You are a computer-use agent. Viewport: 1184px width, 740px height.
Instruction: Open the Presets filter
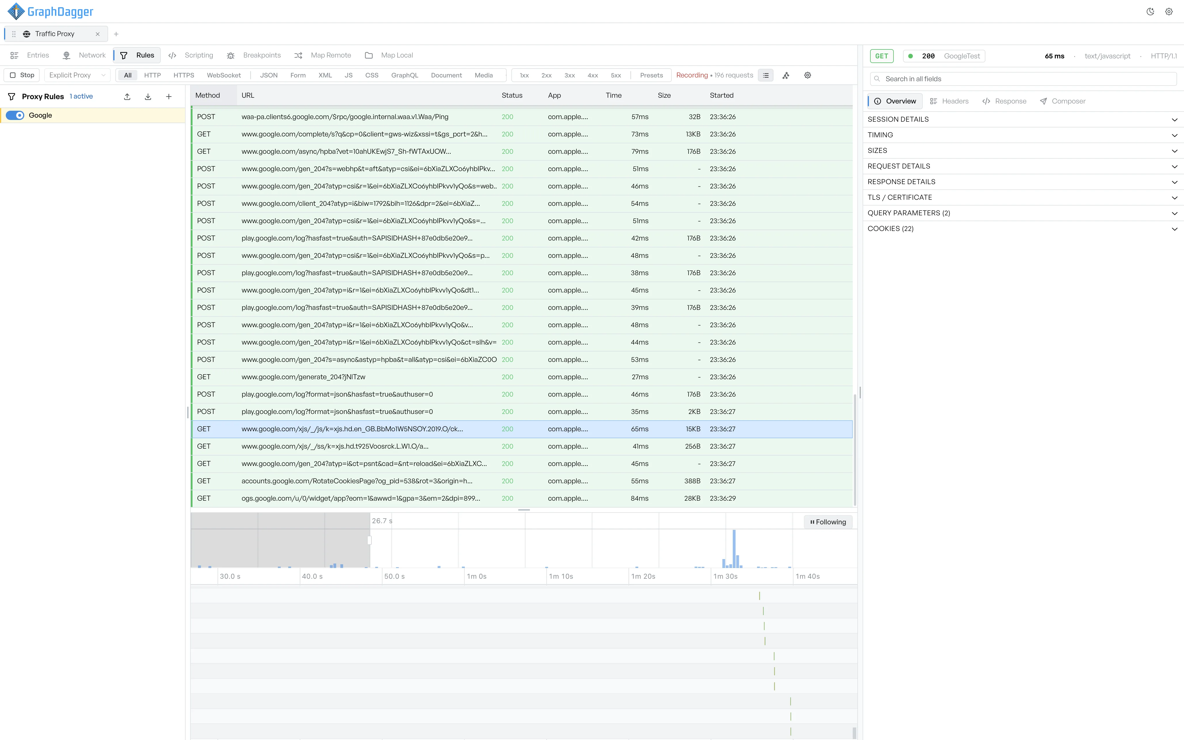(x=651, y=75)
